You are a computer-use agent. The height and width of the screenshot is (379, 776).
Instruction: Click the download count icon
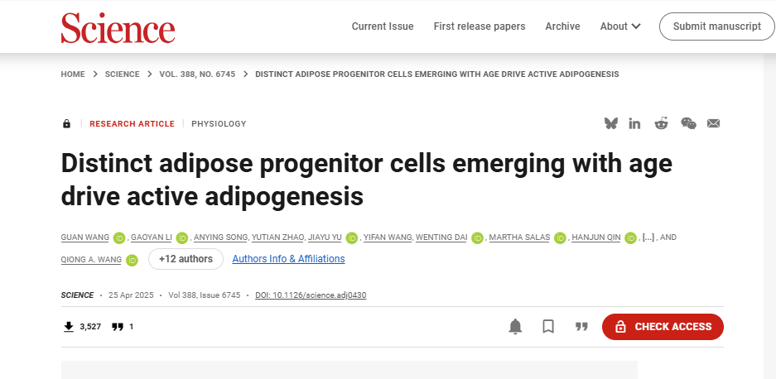coord(69,327)
